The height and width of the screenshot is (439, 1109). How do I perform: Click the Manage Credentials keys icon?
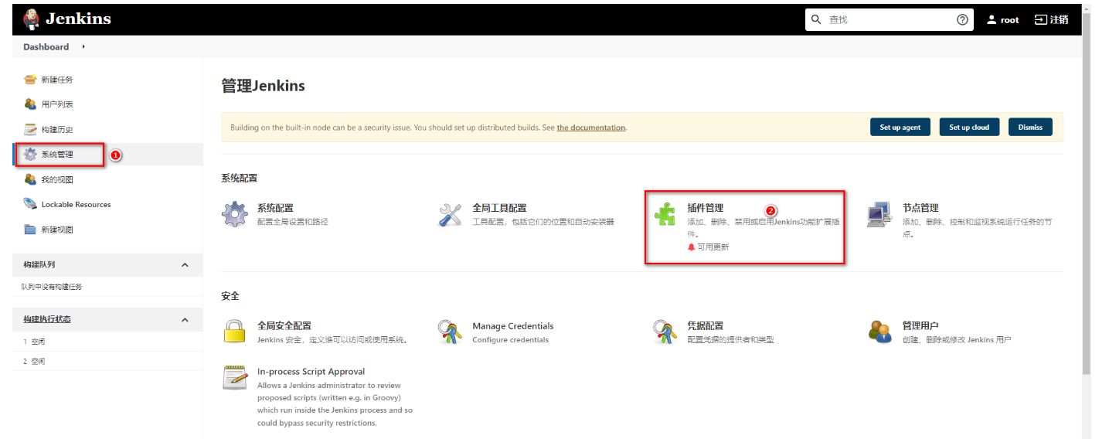tap(450, 332)
